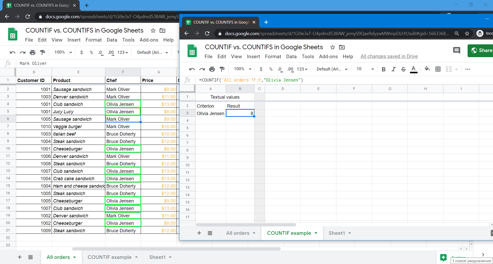The height and width of the screenshot is (264, 493).
Task: Open the Borders menu icon
Action: tap(438, 69)
